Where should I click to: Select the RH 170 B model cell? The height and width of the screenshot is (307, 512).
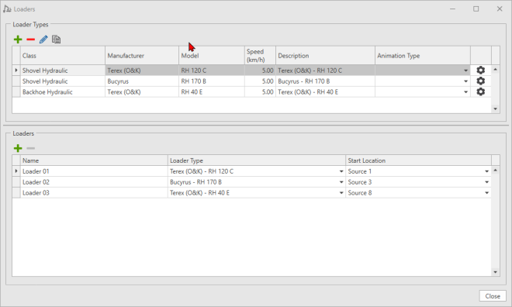[212, 81]
